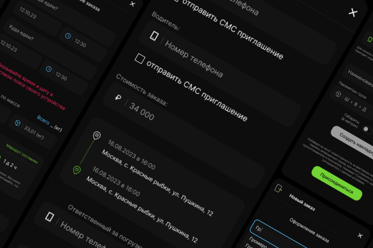Image resolution: width=373 pixels, height=248 pixels.
Task: Click the clock icon nearest the red warning
Action: [x=49, y=69]
